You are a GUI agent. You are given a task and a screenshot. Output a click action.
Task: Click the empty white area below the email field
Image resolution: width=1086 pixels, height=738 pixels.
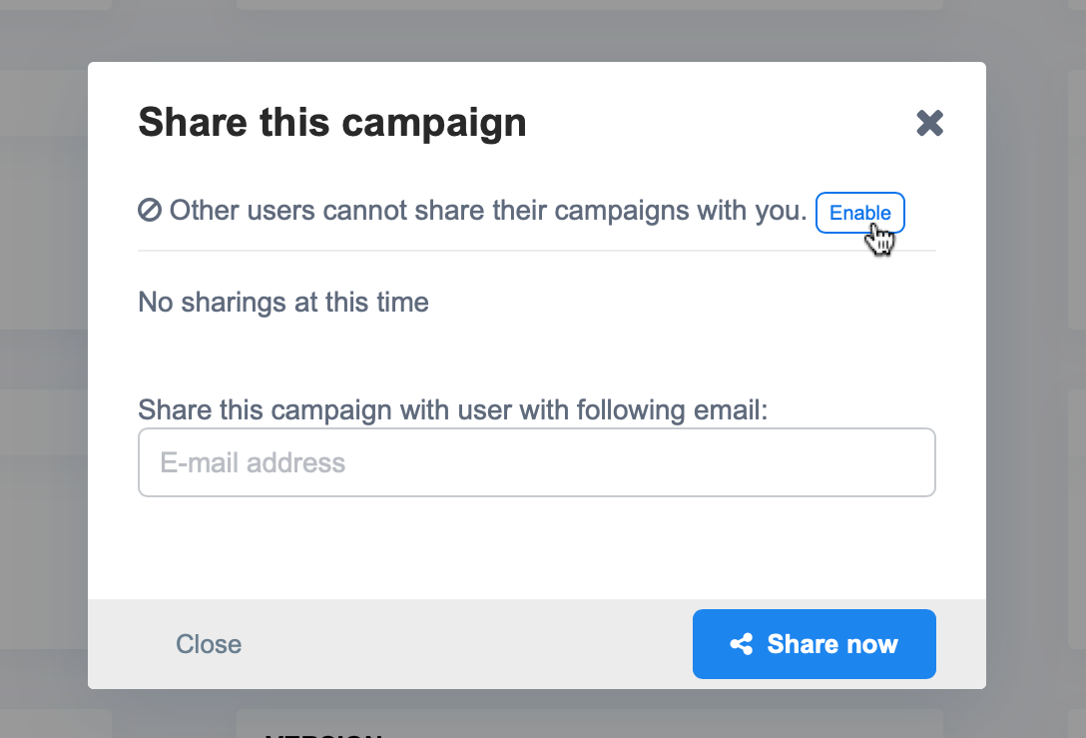537,547
